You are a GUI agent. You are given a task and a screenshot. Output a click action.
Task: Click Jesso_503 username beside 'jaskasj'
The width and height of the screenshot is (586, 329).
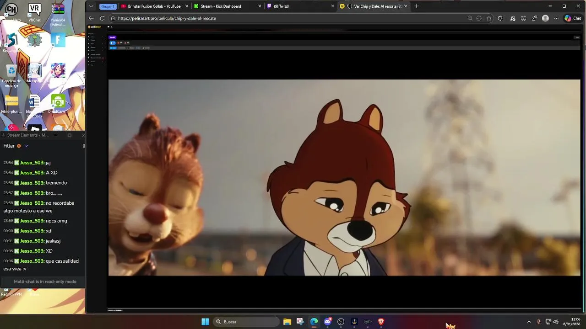click(x=32, y=241)
